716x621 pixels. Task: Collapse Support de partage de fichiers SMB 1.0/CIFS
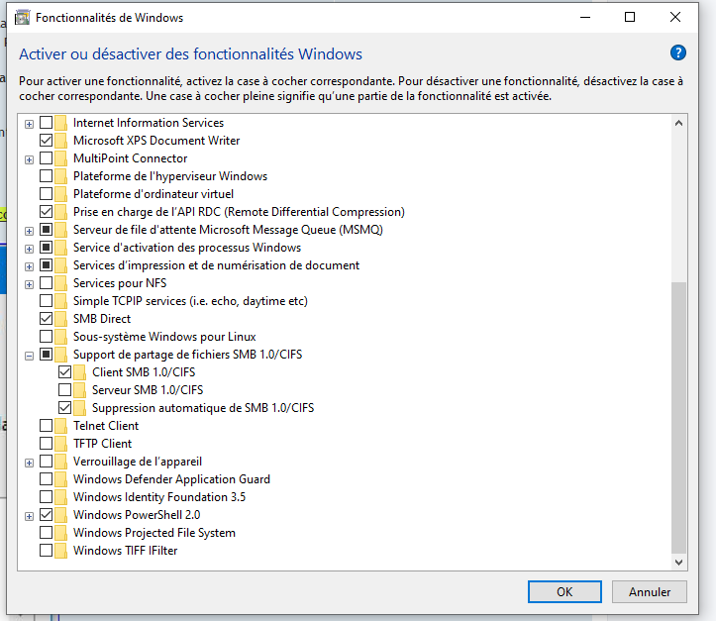point(30,356)
